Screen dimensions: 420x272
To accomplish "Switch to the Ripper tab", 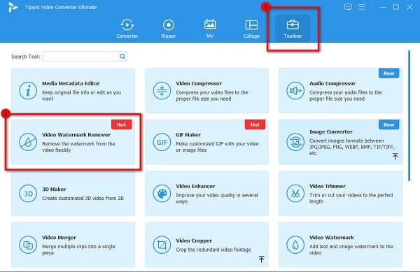I will (168, 29).
